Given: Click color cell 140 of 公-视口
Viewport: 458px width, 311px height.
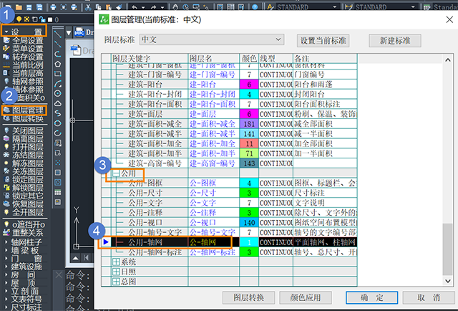Looking at the screenshot, I should (249, 222).
